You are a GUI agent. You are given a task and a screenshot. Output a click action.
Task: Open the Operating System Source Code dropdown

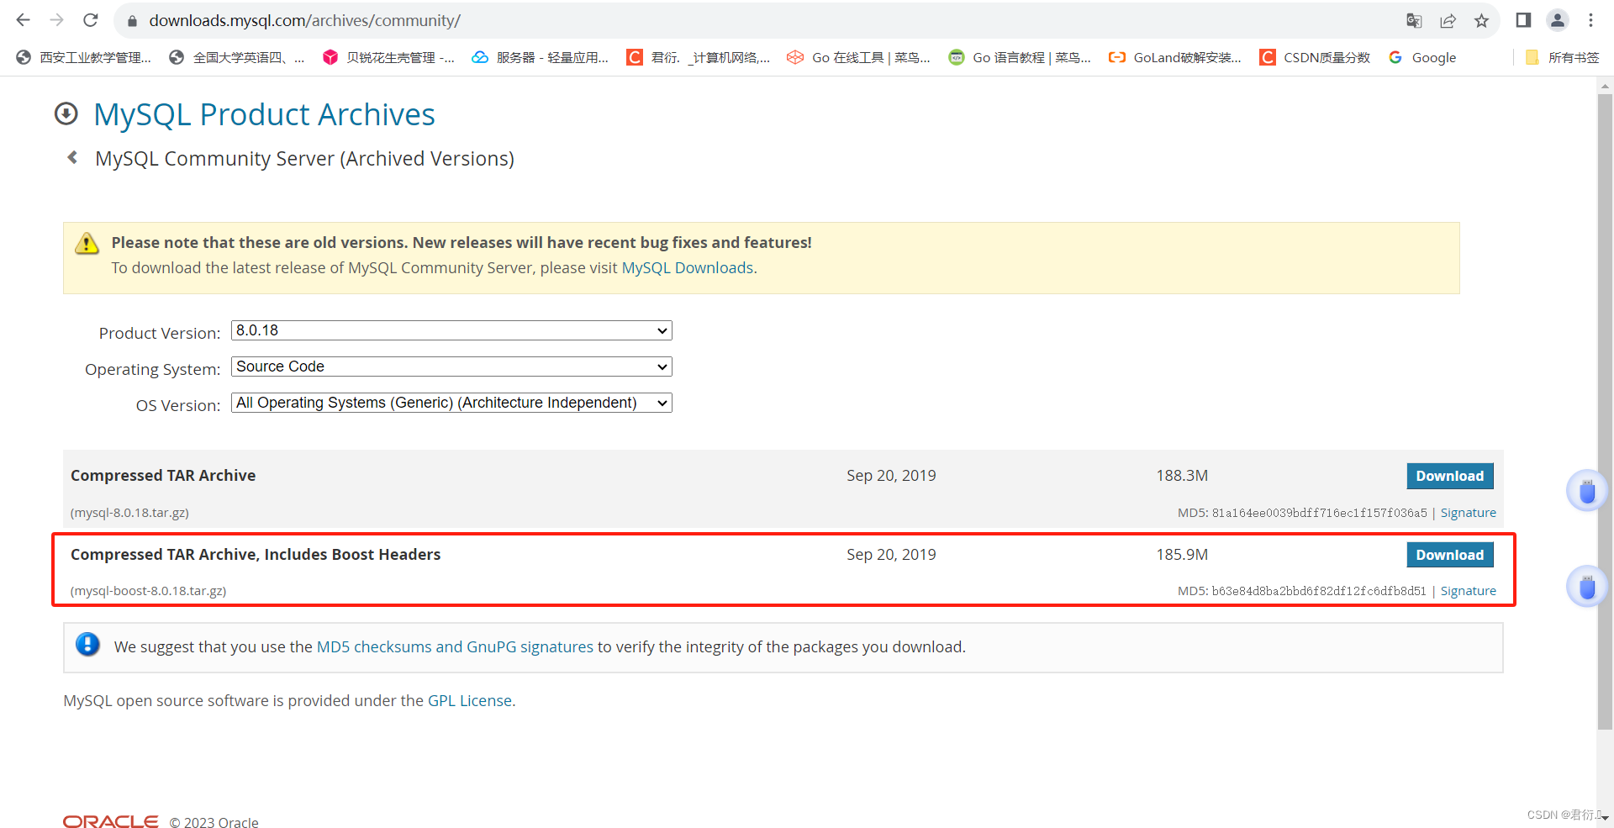(451, 367)
